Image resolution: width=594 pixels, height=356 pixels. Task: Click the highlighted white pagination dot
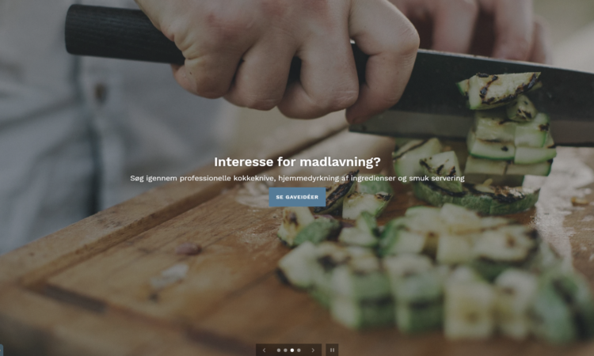pyautogui.click(x=292, y=350)
